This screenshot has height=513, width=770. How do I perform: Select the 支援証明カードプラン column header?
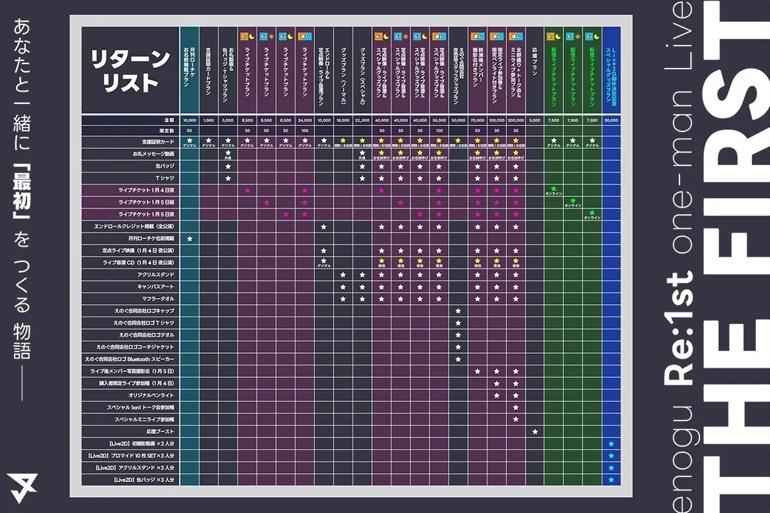pos(209,71)
